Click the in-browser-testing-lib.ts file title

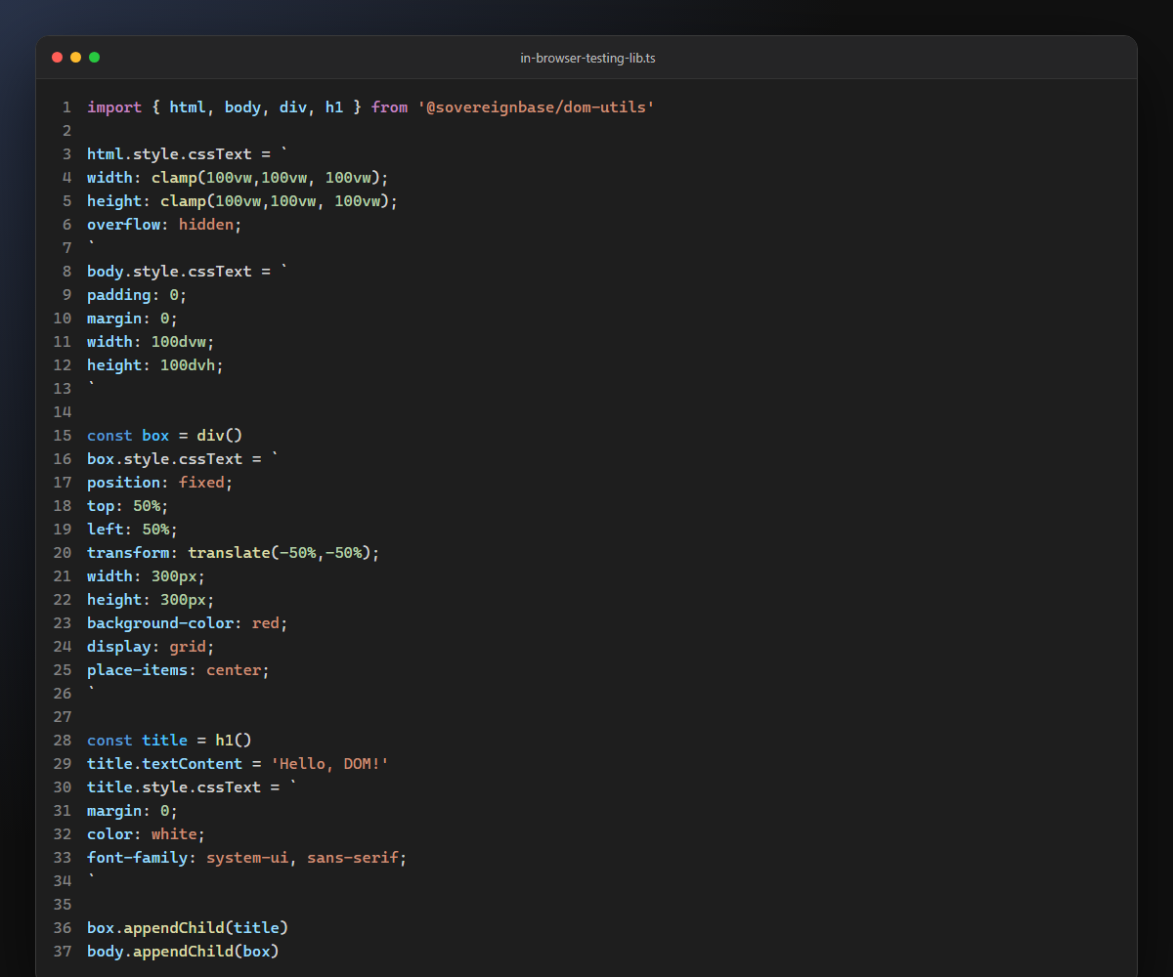pos(586,59)
